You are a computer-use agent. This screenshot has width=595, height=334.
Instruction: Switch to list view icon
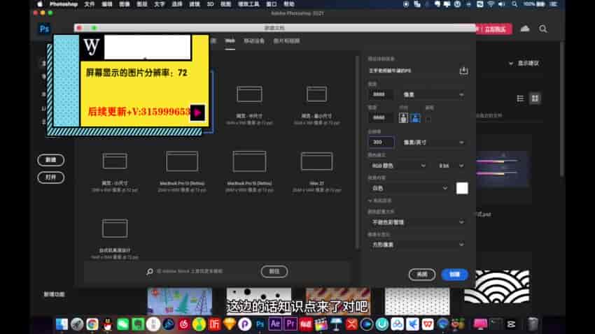pyautogui.click(x=520, y=99)
